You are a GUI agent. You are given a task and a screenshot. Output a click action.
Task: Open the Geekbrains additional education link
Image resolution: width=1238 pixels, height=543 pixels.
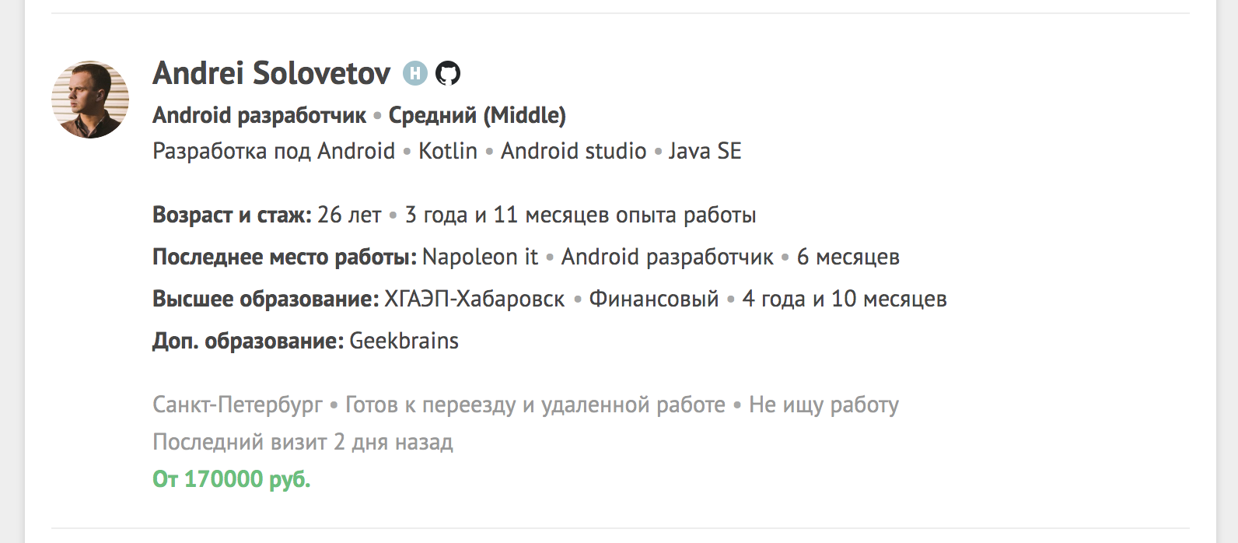coord(404,341)
